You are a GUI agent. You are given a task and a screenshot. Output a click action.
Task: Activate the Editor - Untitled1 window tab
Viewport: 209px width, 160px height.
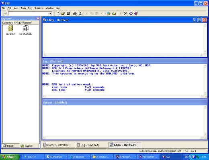pyautogui.click(x=125, y=145)
